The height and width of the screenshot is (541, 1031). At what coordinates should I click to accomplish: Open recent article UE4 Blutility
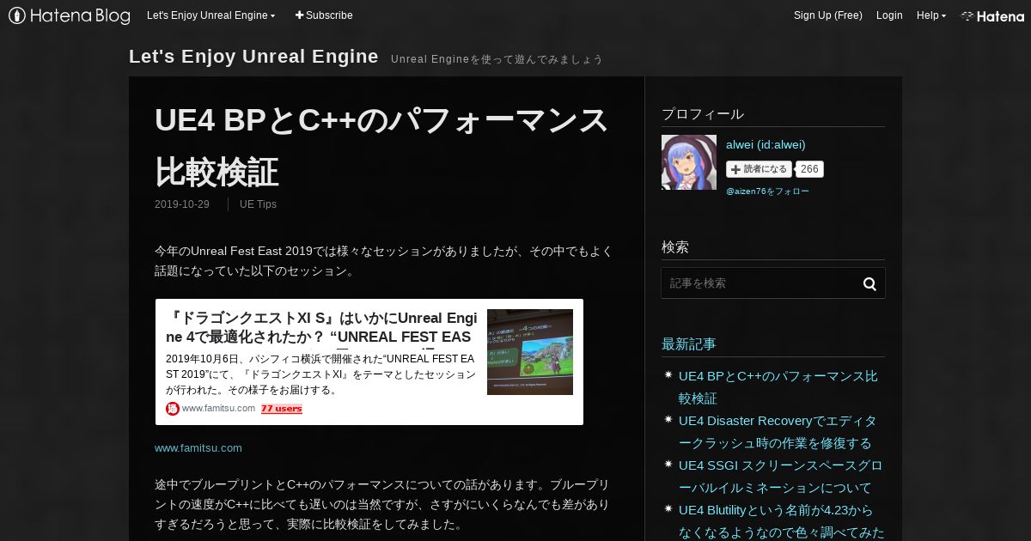click(781, 521)
